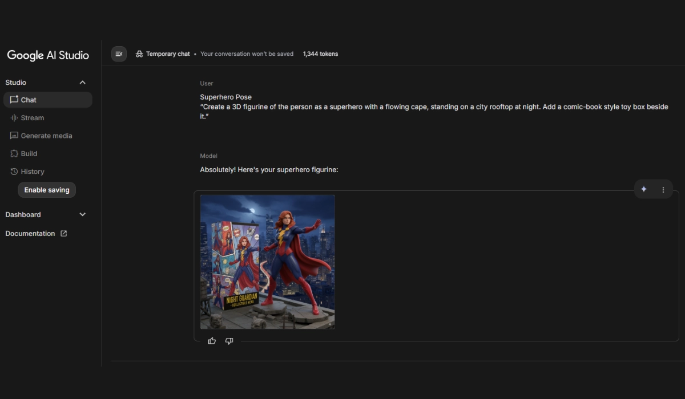Click the Generate media icon
This screenshot has width=685, height=399.
14,136
